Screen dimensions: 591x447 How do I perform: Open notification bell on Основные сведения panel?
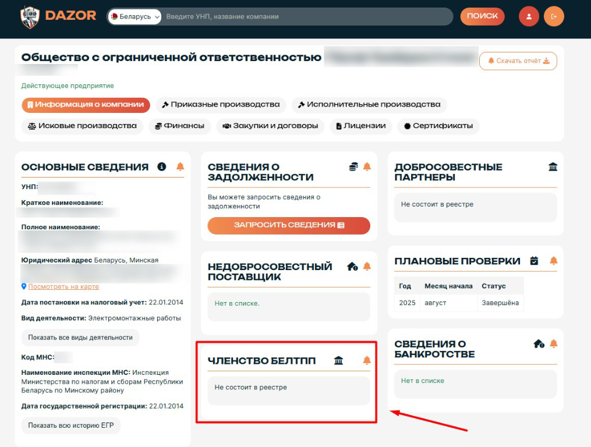pos(181,166)
